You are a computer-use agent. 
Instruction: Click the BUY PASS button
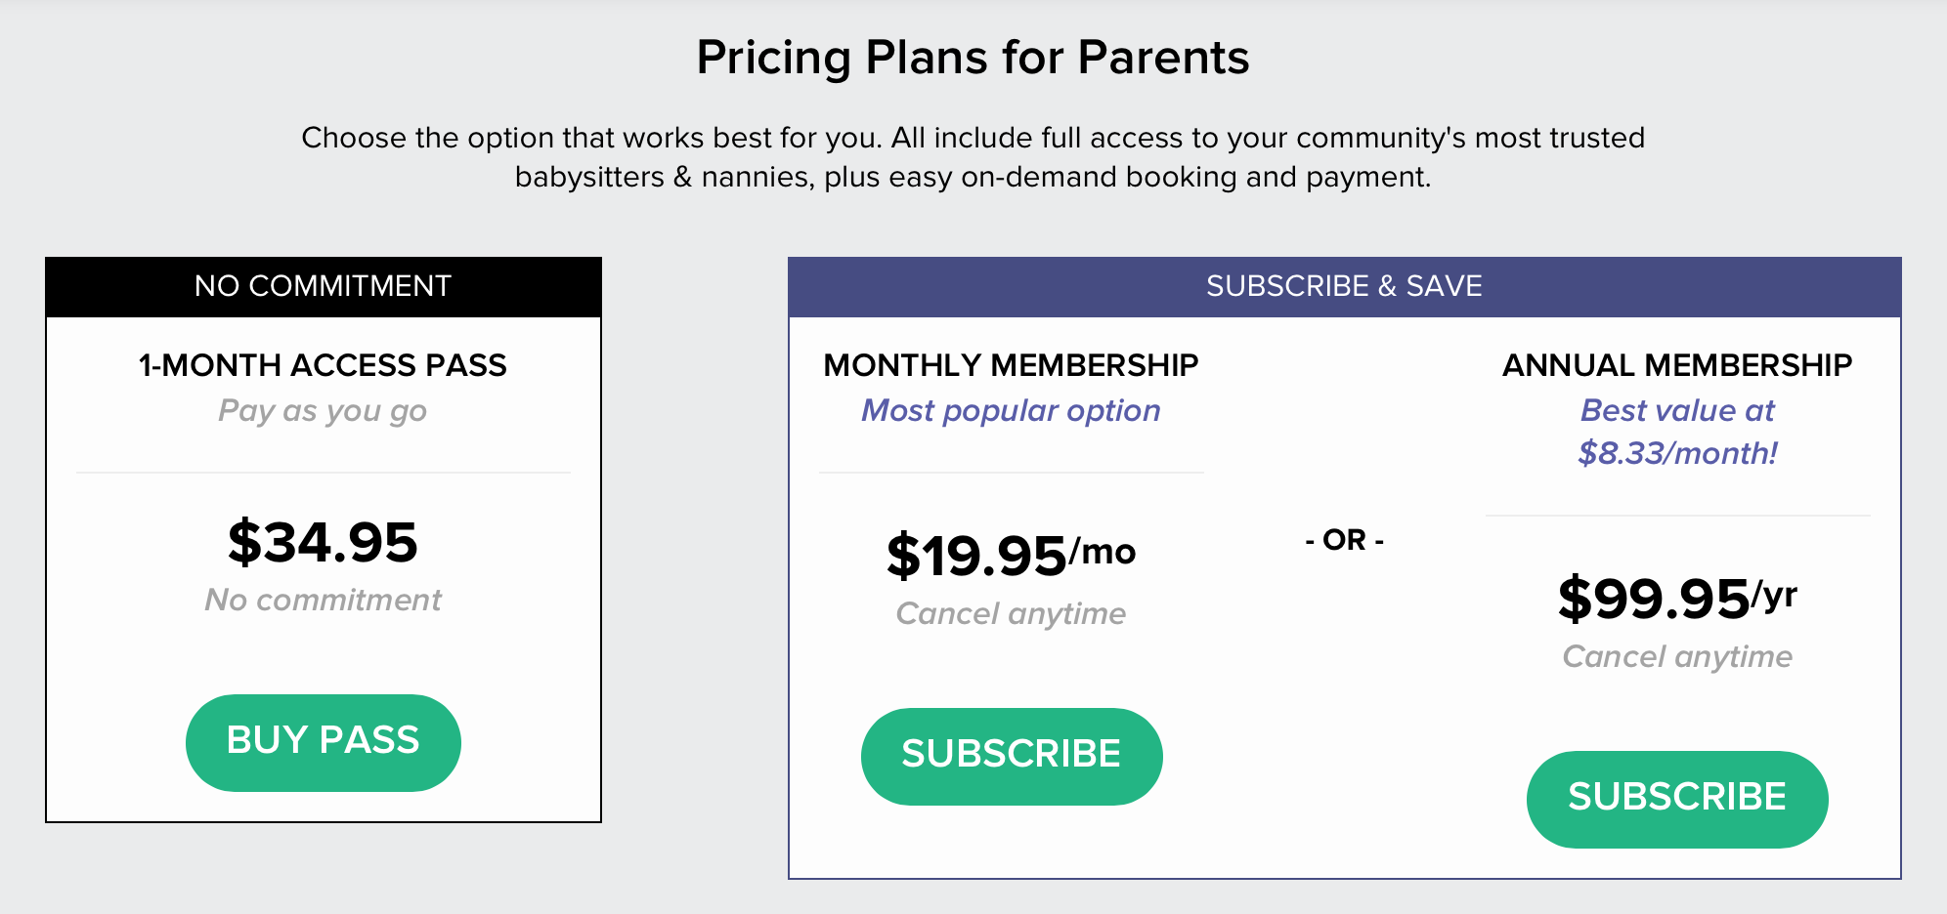point(323,742)
